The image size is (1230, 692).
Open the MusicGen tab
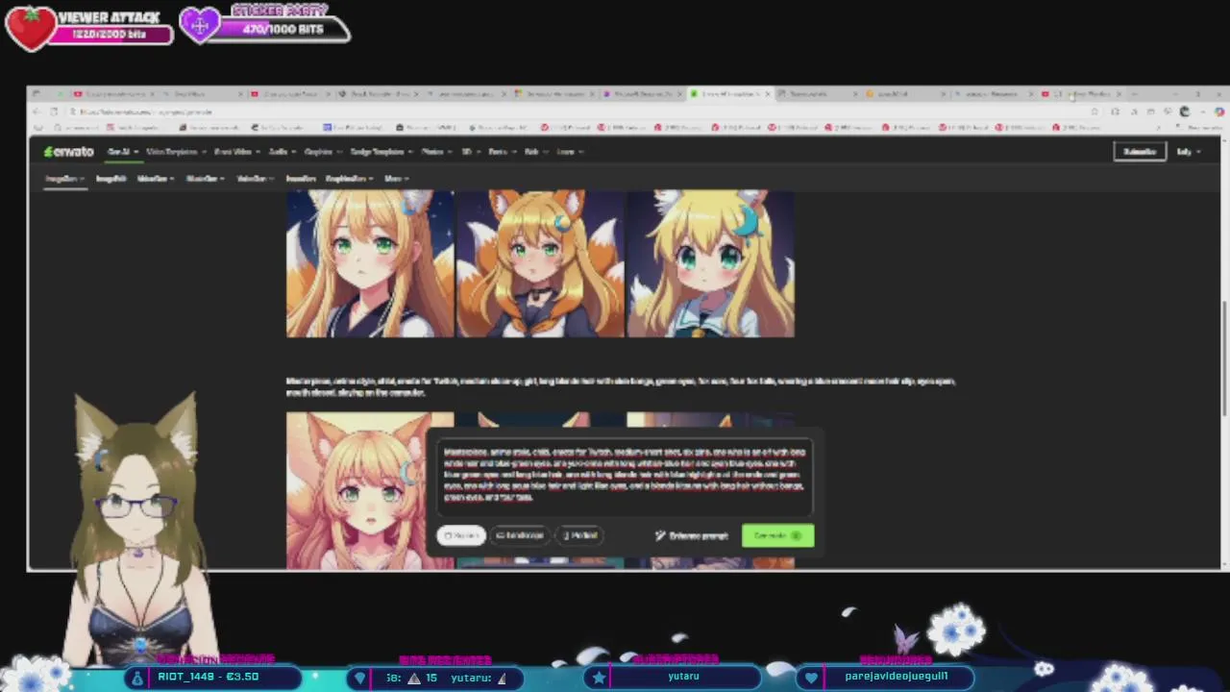(205, 179)
